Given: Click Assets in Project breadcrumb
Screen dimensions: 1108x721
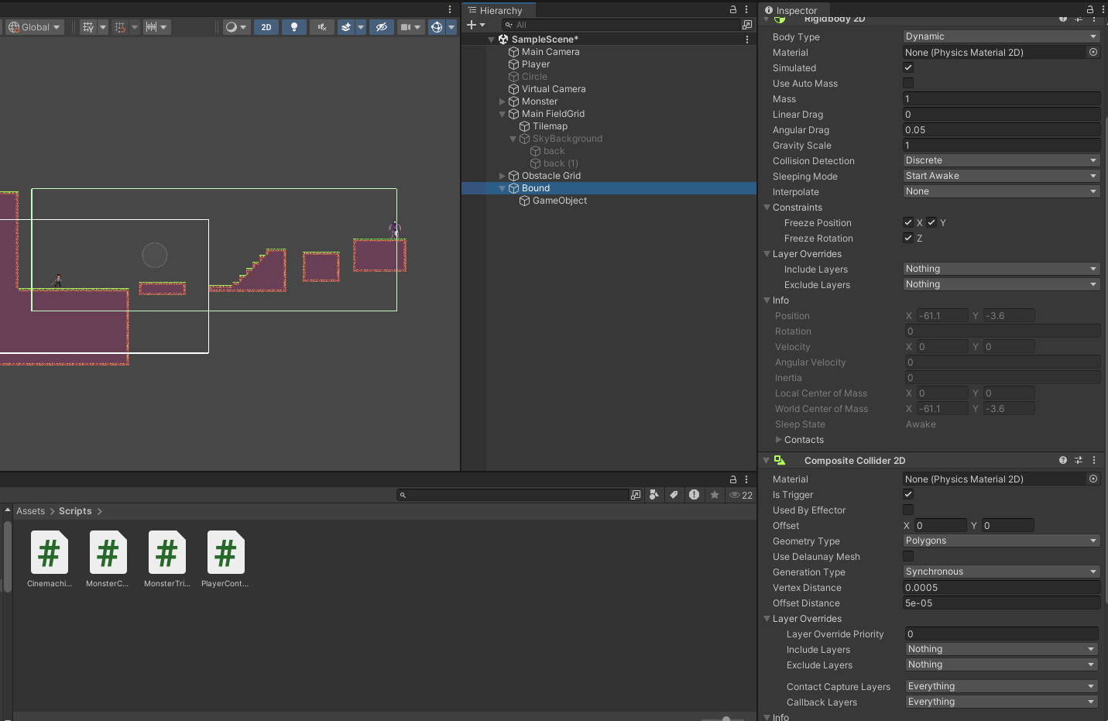Looking at the screenshot, I should 30,511.
